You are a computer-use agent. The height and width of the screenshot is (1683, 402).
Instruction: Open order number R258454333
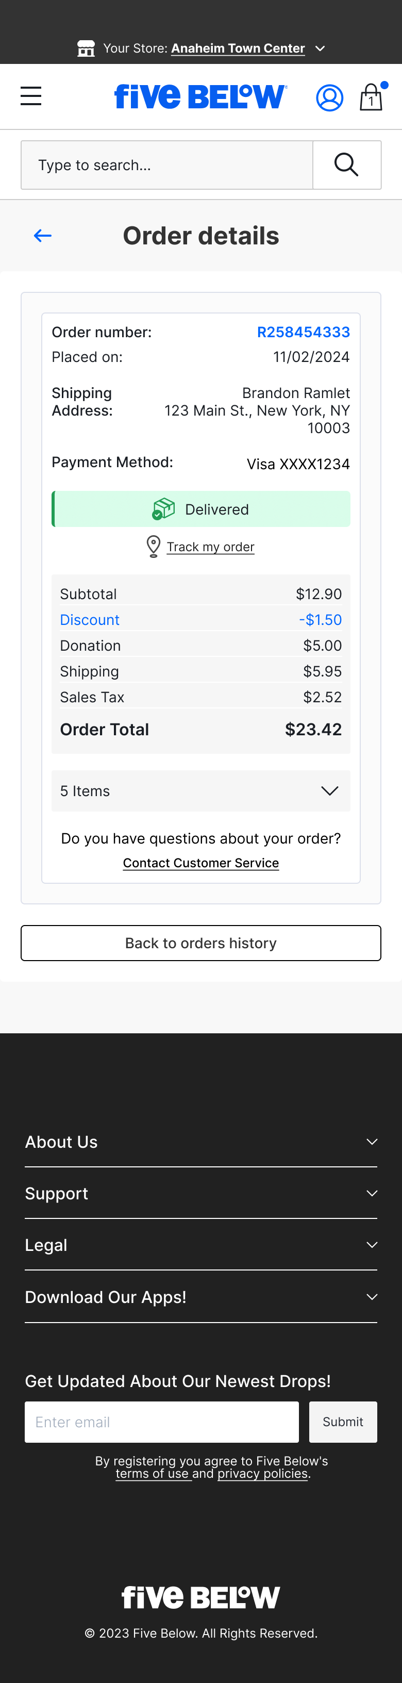coord(304,332)
